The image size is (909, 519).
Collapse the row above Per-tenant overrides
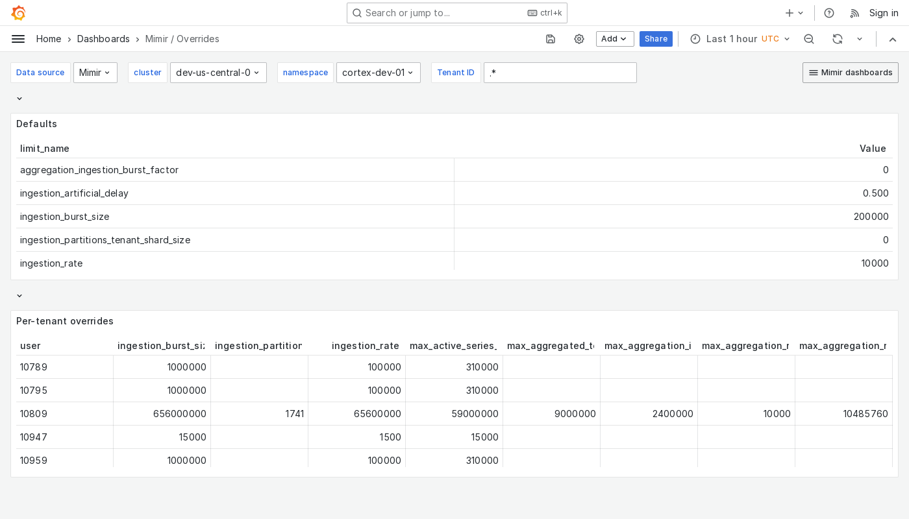[x=19, y=296]
